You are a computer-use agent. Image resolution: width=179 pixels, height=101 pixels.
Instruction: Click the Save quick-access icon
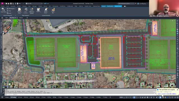pos(11,4)
